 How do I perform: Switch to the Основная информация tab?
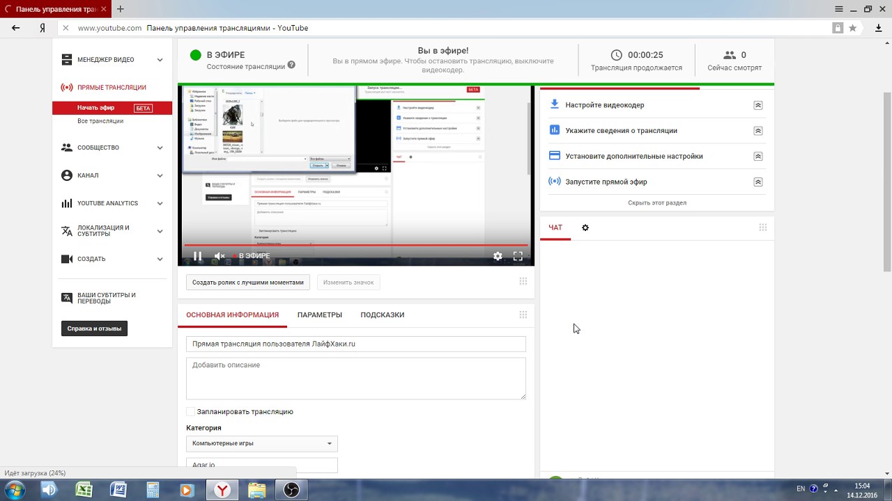tap(232, 315)
